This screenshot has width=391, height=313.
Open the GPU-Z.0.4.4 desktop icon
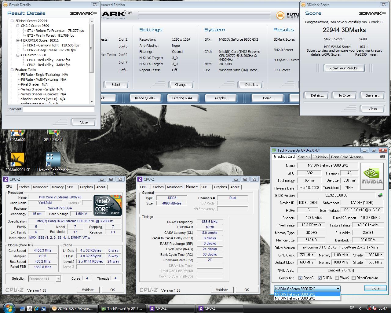click(53, 135)
